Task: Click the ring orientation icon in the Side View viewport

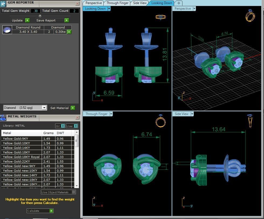Action: (x=250, y=121)
